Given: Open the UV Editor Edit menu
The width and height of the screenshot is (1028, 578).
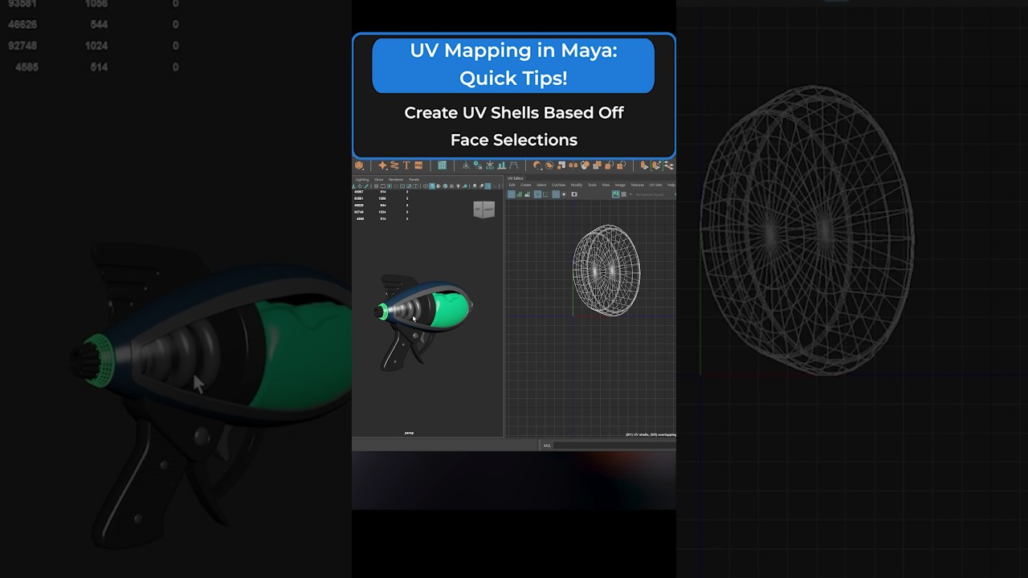Looking at the screenshot, I should pos(512,185).
